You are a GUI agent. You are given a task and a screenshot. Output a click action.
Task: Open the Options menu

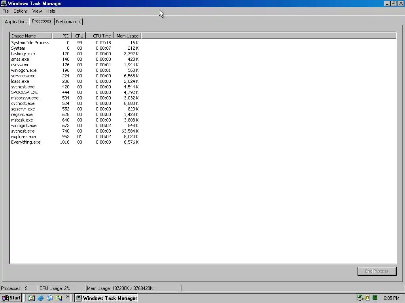(x=21, y=11)
